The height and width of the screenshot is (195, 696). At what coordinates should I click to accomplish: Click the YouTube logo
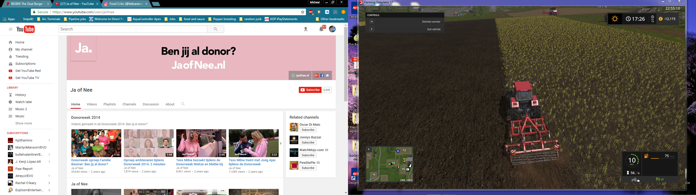point(26,29)
